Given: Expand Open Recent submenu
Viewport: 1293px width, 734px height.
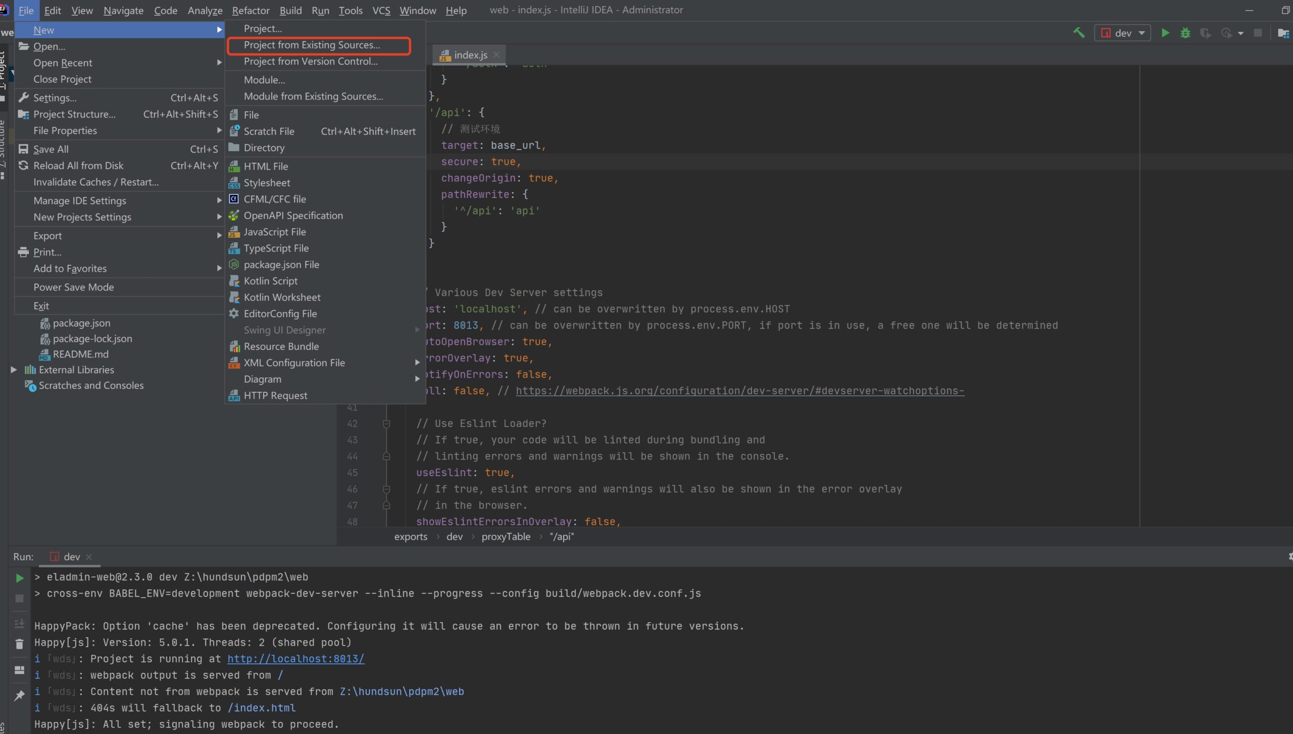Looking at the screenshot, I should click(119, 63).
